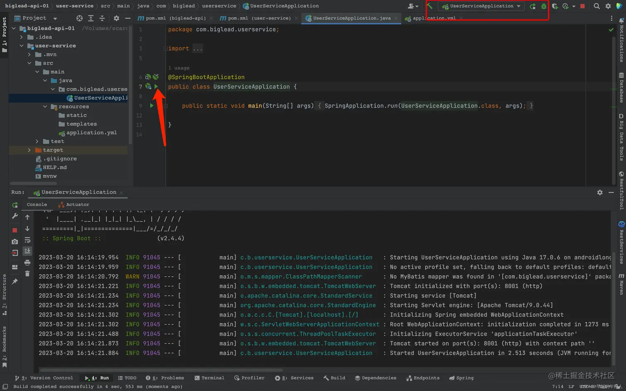
Task: Collapse the resources folder
Action: point(45,106)
